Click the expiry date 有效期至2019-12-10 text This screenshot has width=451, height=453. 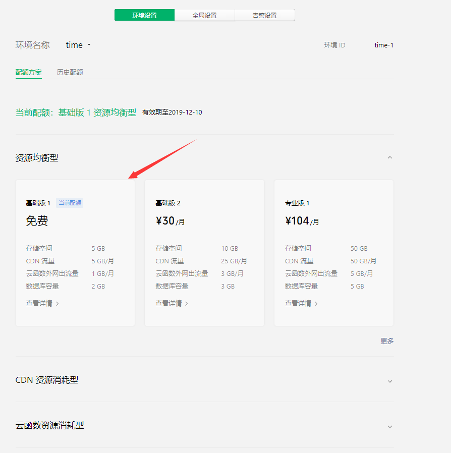click(173, 112)
